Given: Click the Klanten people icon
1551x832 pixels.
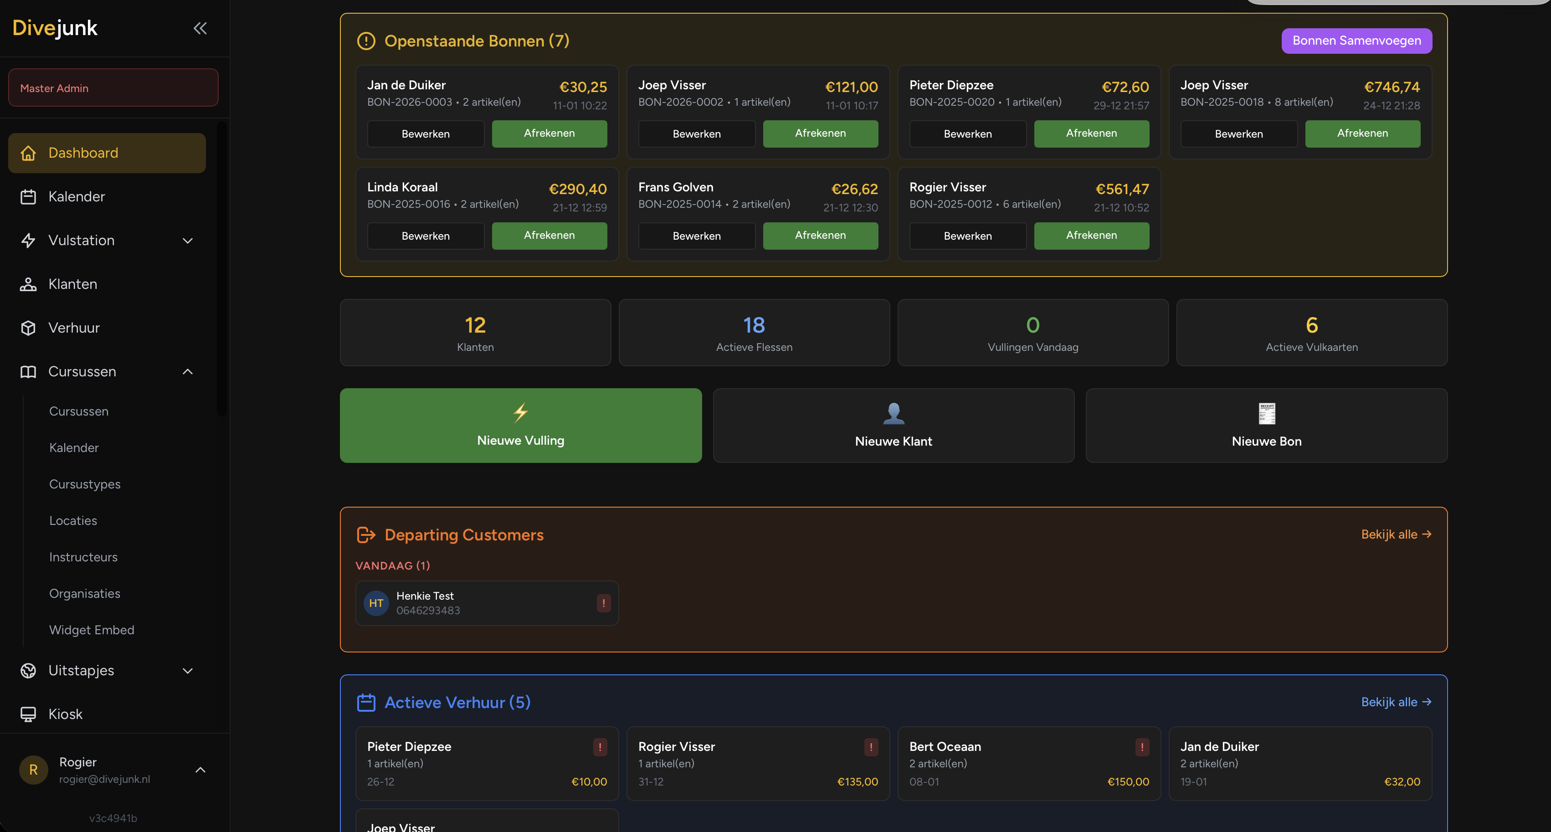Looking at the screenshot, I should point(28,284).
